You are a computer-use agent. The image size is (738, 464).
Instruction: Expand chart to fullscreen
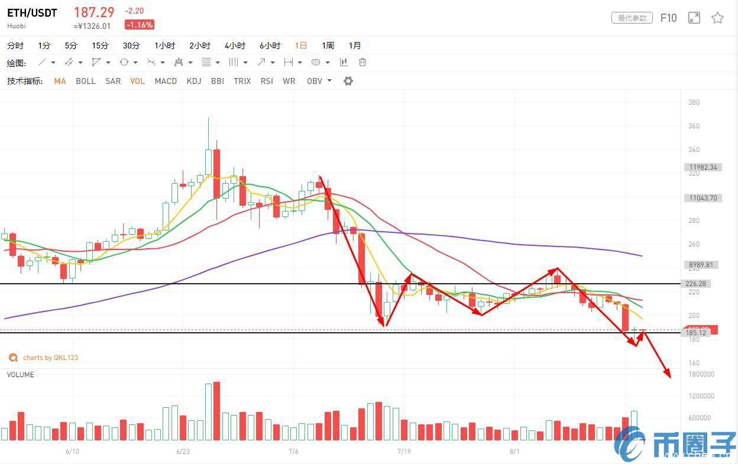694,18
